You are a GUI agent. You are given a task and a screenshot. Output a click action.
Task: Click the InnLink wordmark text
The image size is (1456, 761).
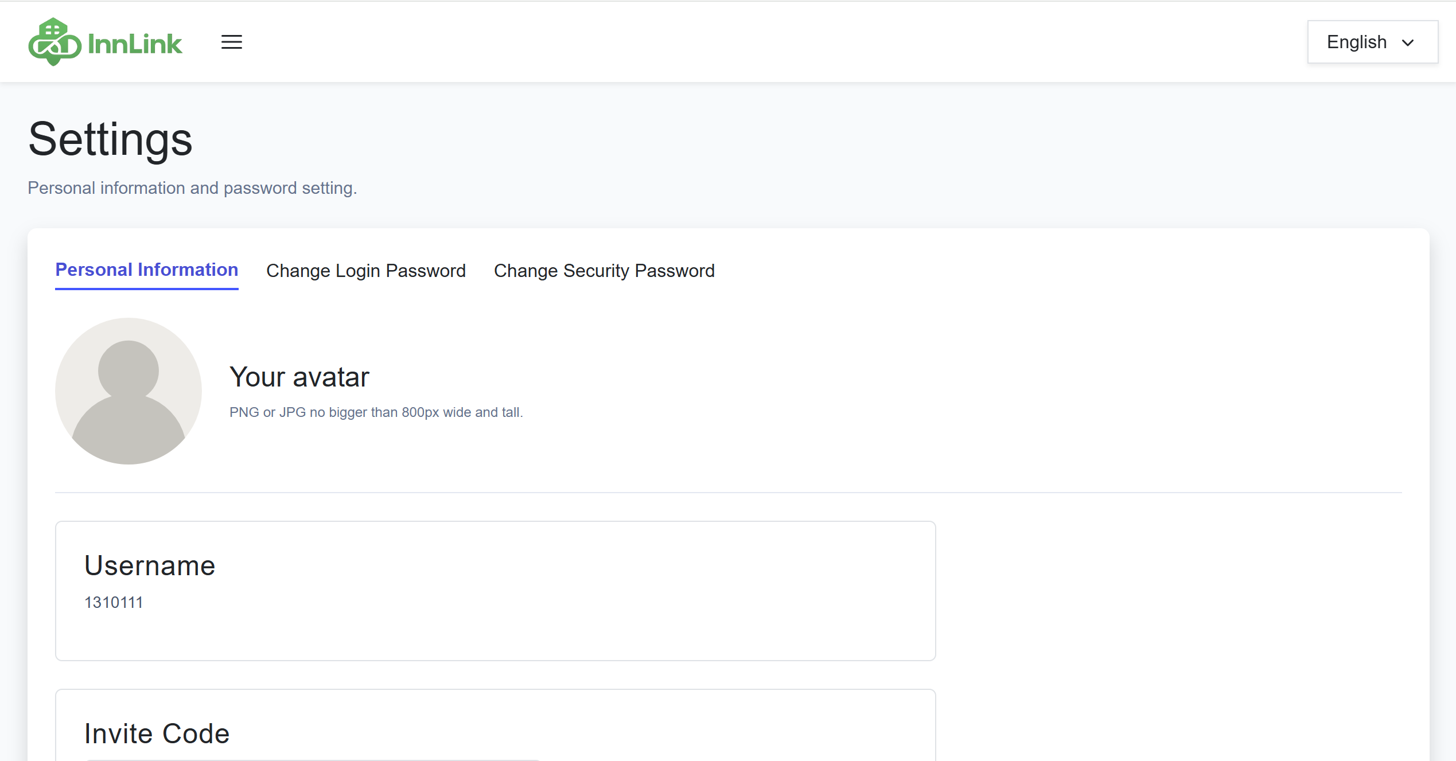135,44
